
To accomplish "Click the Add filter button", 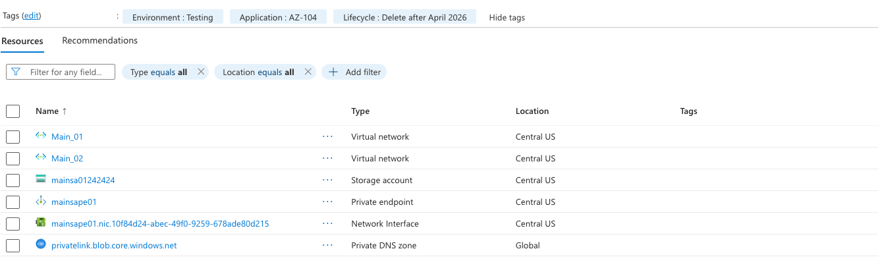I will (354, 72).
